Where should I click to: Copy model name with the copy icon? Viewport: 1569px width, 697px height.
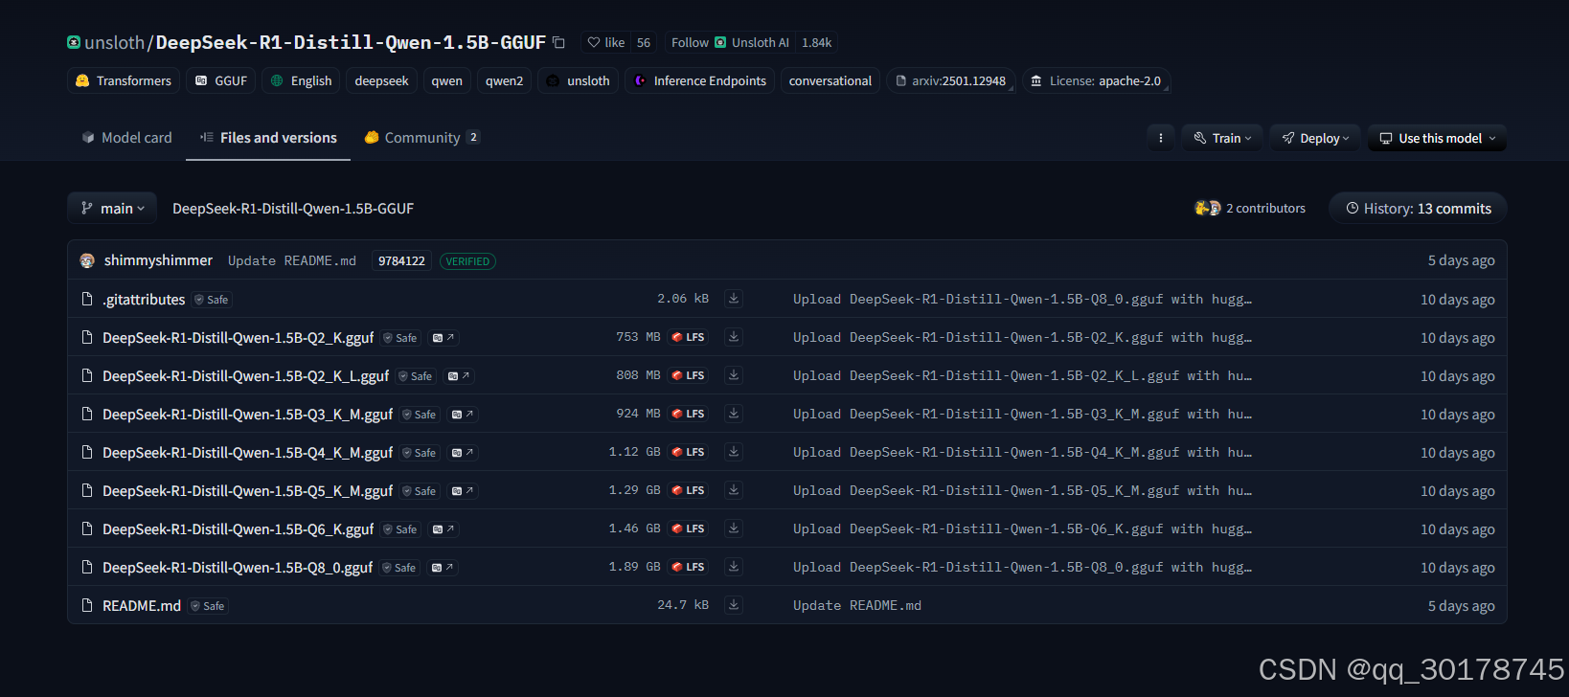coord(558,42)
